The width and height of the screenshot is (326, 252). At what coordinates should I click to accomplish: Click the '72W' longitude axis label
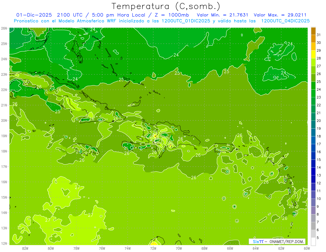153,248
